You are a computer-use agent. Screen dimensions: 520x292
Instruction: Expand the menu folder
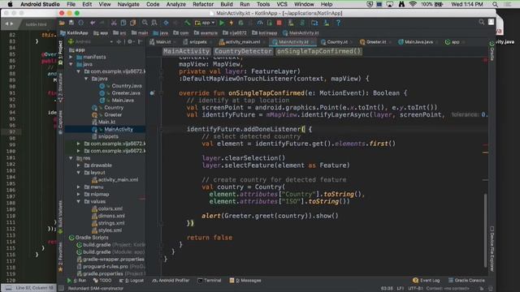[79, 187]
